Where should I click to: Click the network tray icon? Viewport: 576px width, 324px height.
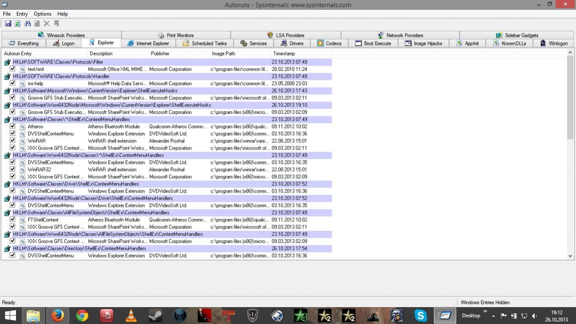coord(524,316)
